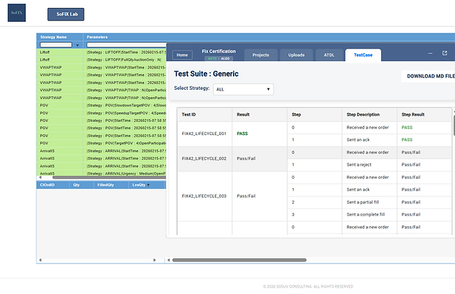Click the SoFIX Lab button
Image resolution: width=455 pixels, height=294 pixels.
pyautogui.click(x=66, y=14)
